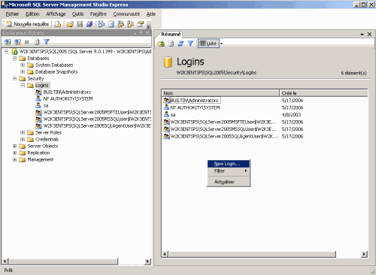Click the Refresh icon in Object Explorer

pyautogui.click(x=37, y=42)
